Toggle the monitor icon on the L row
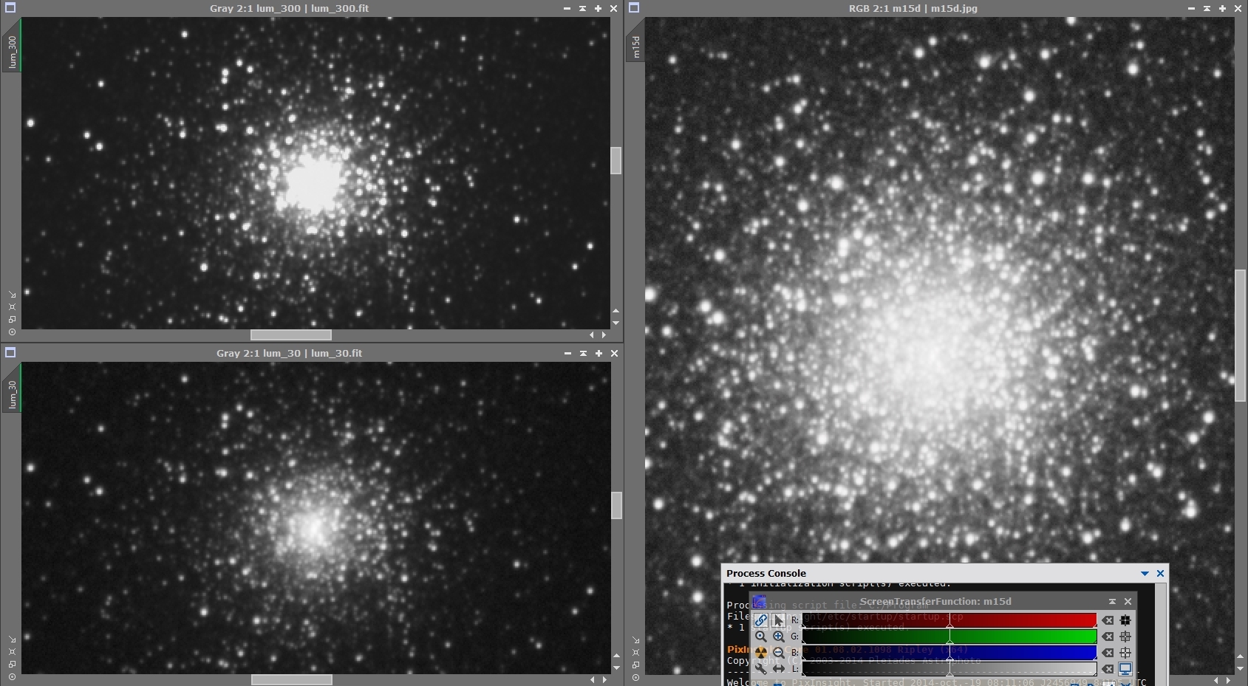 [1125, 669]
